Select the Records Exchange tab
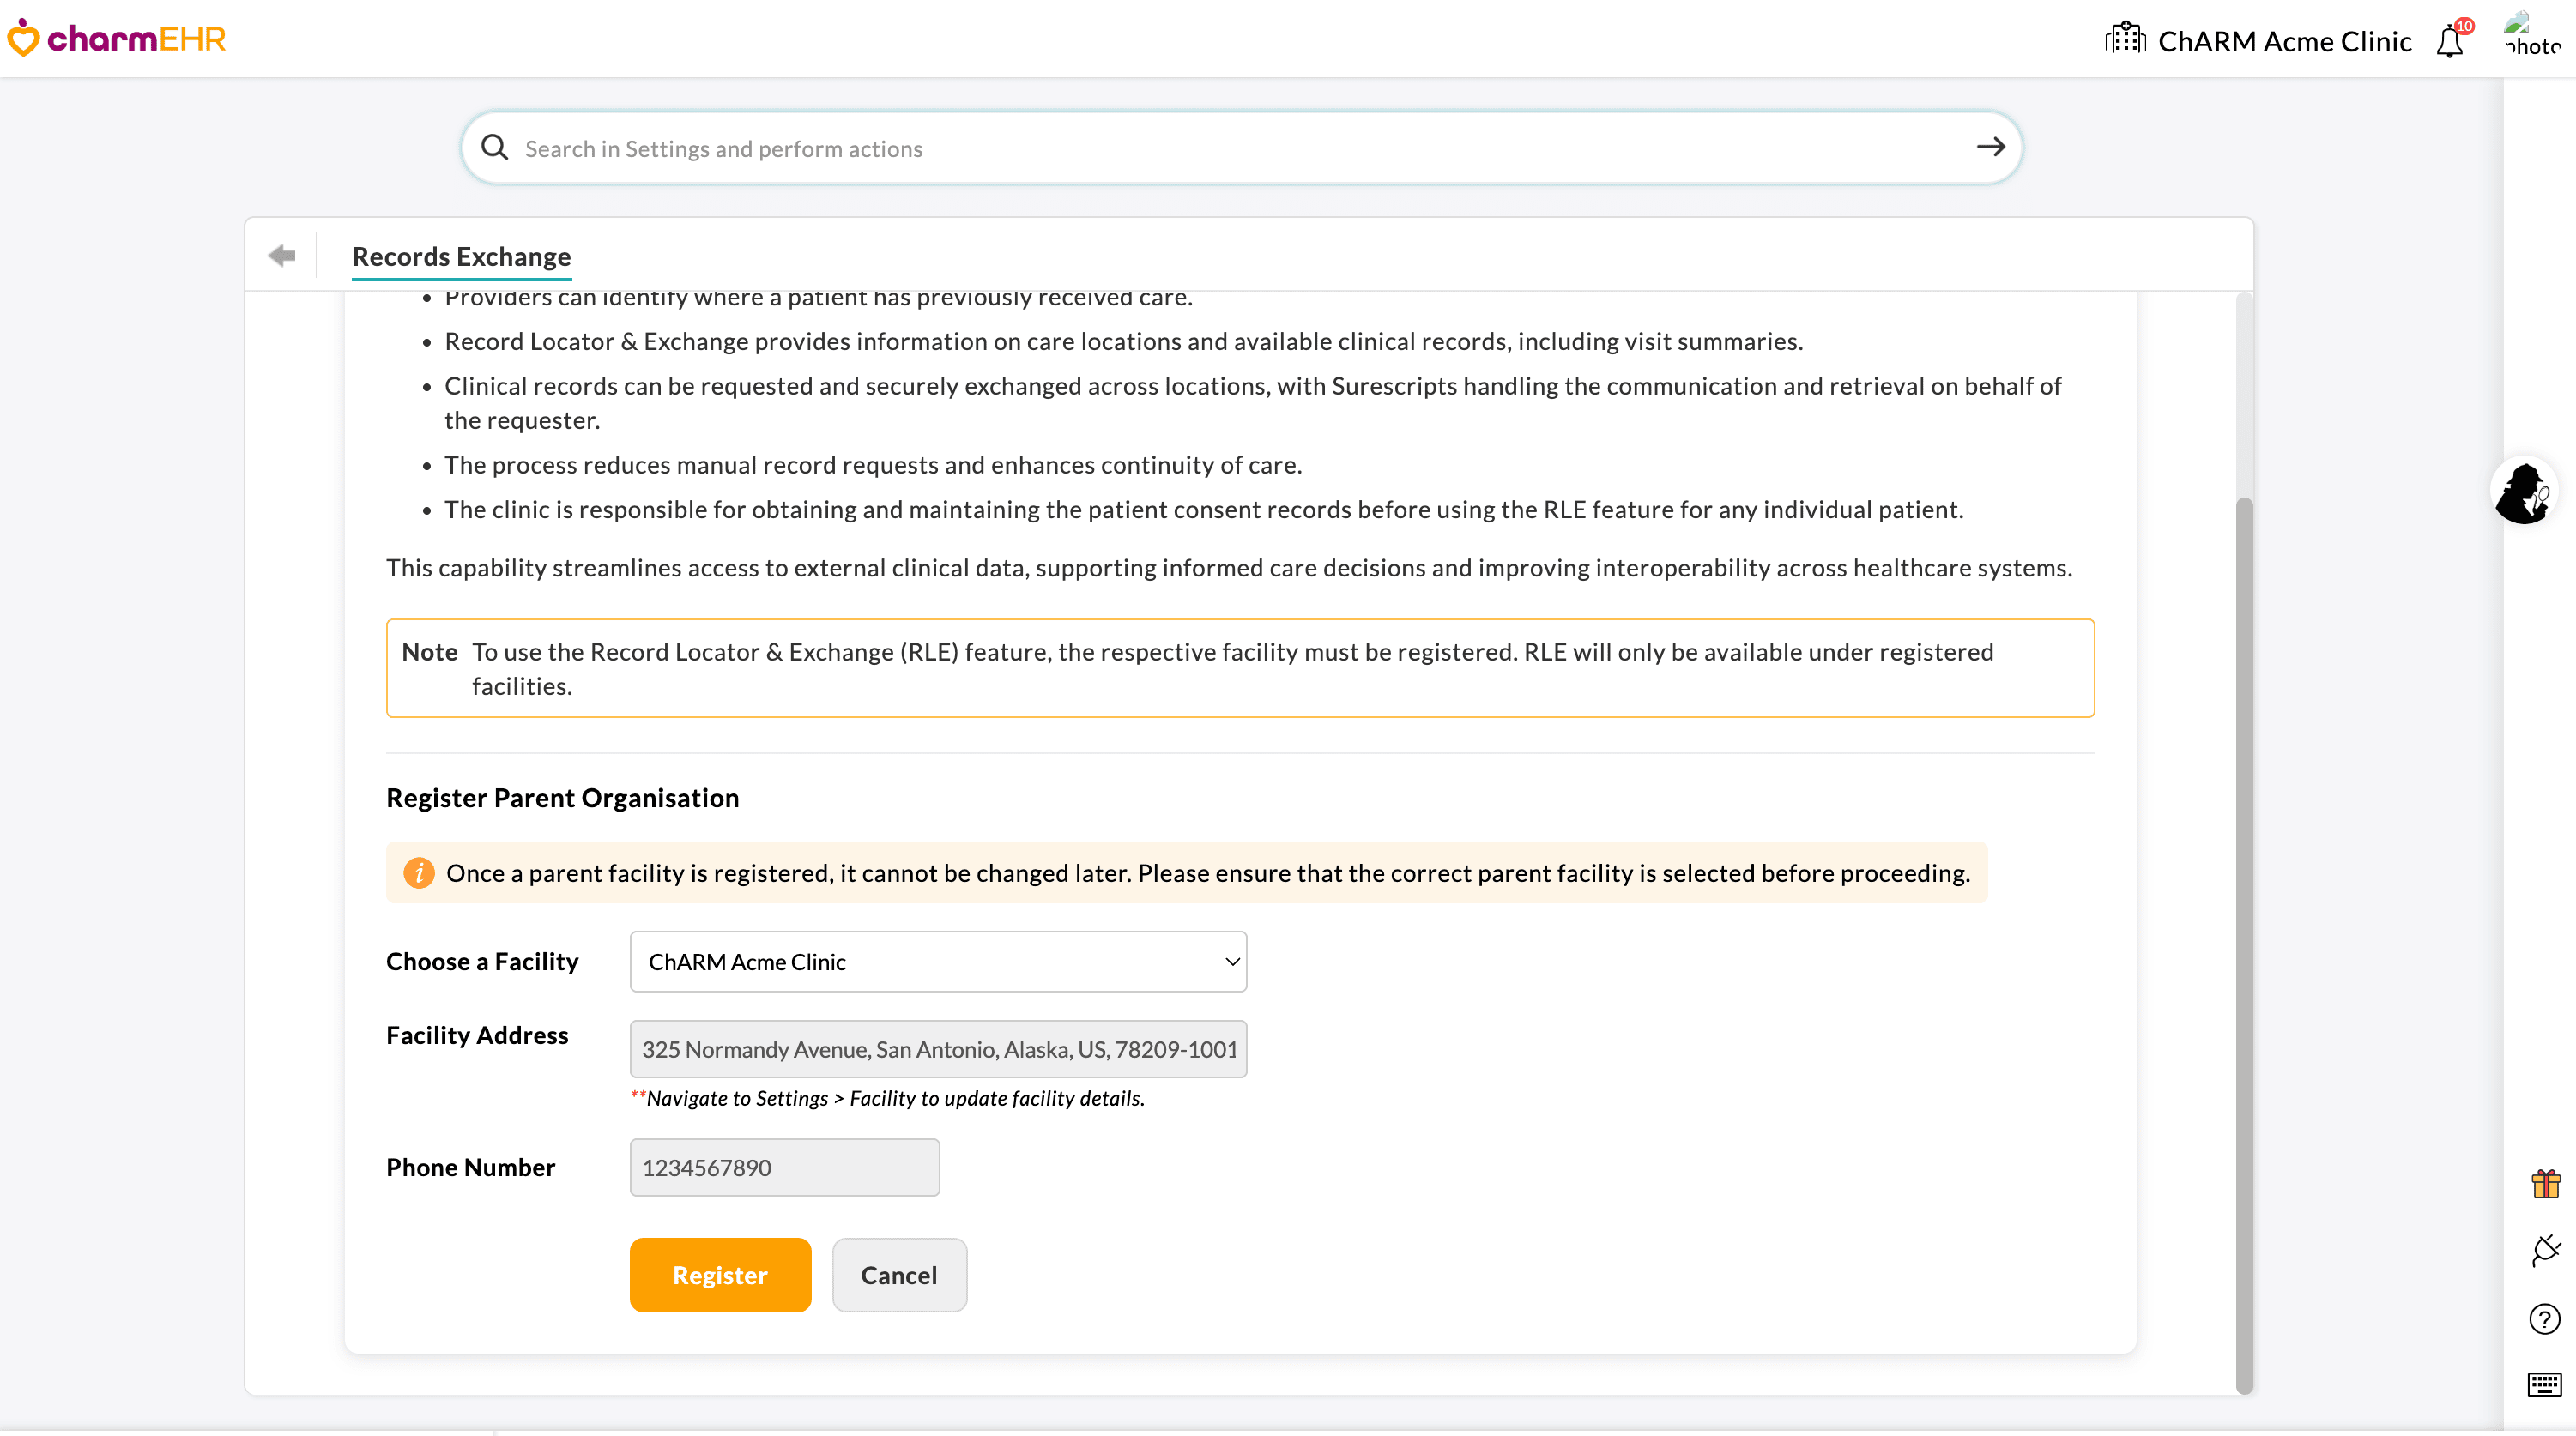Image resolution: width=2576 pixels, height=1436 pixels. [x=461, y=256]
